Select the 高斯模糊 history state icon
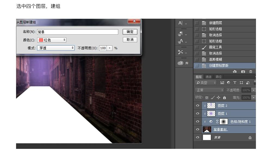This screenshot has width=272, height=154. 204,60
